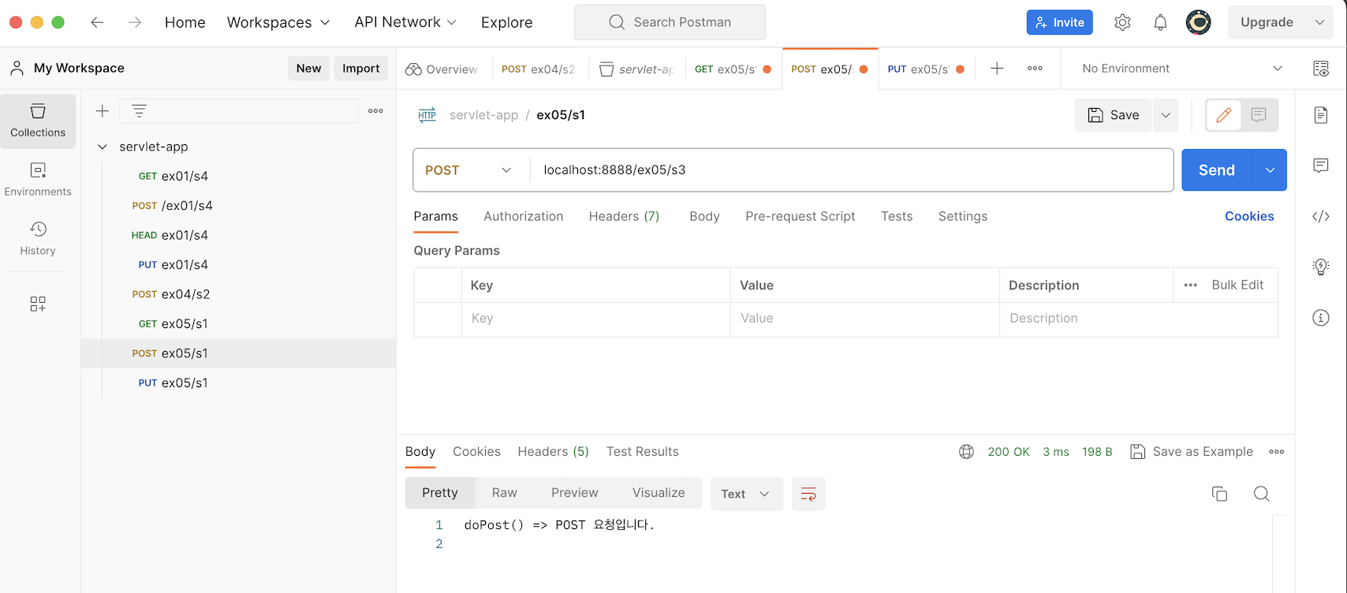The height and width of the screenshot is (593, 1347).
Task: Switch to the request Body tab
Action: [704, 216]
